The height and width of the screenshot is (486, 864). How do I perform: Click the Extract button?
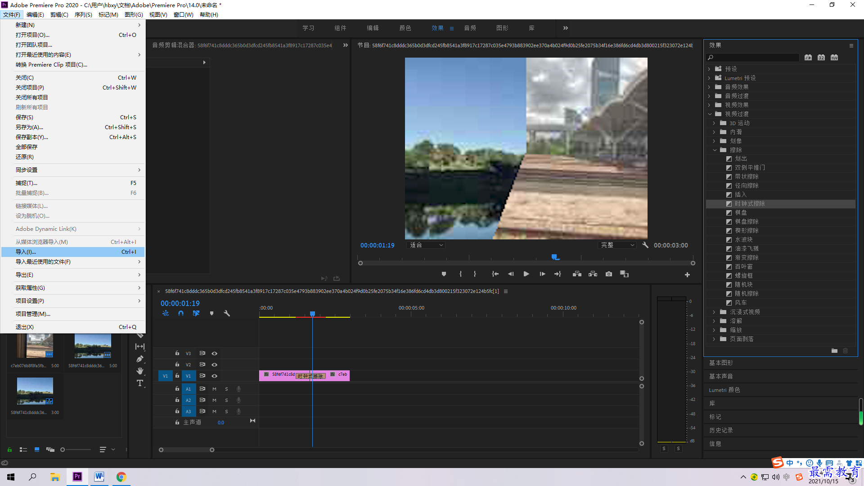593,274
